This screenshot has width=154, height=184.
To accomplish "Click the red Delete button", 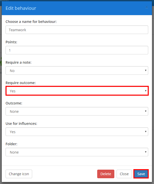I will click(x=106, y=174).
